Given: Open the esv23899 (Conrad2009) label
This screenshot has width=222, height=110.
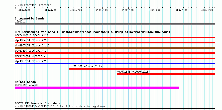Looking at the screenshot, I should [31, 51].
